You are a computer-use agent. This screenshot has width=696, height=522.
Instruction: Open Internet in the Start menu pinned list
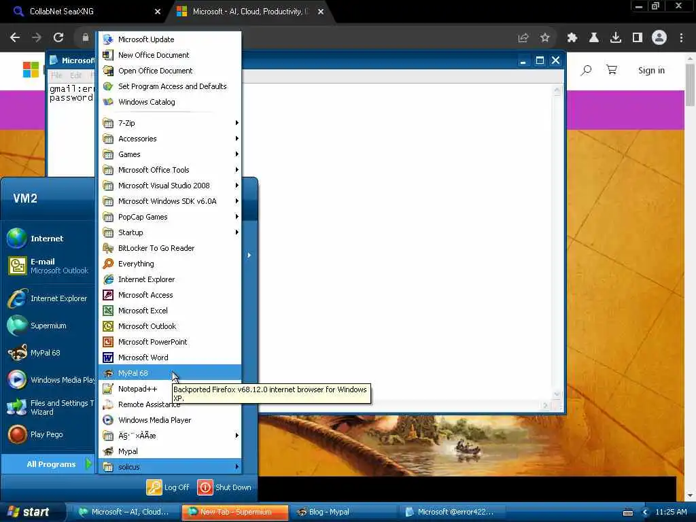click(x=48, y=239)
